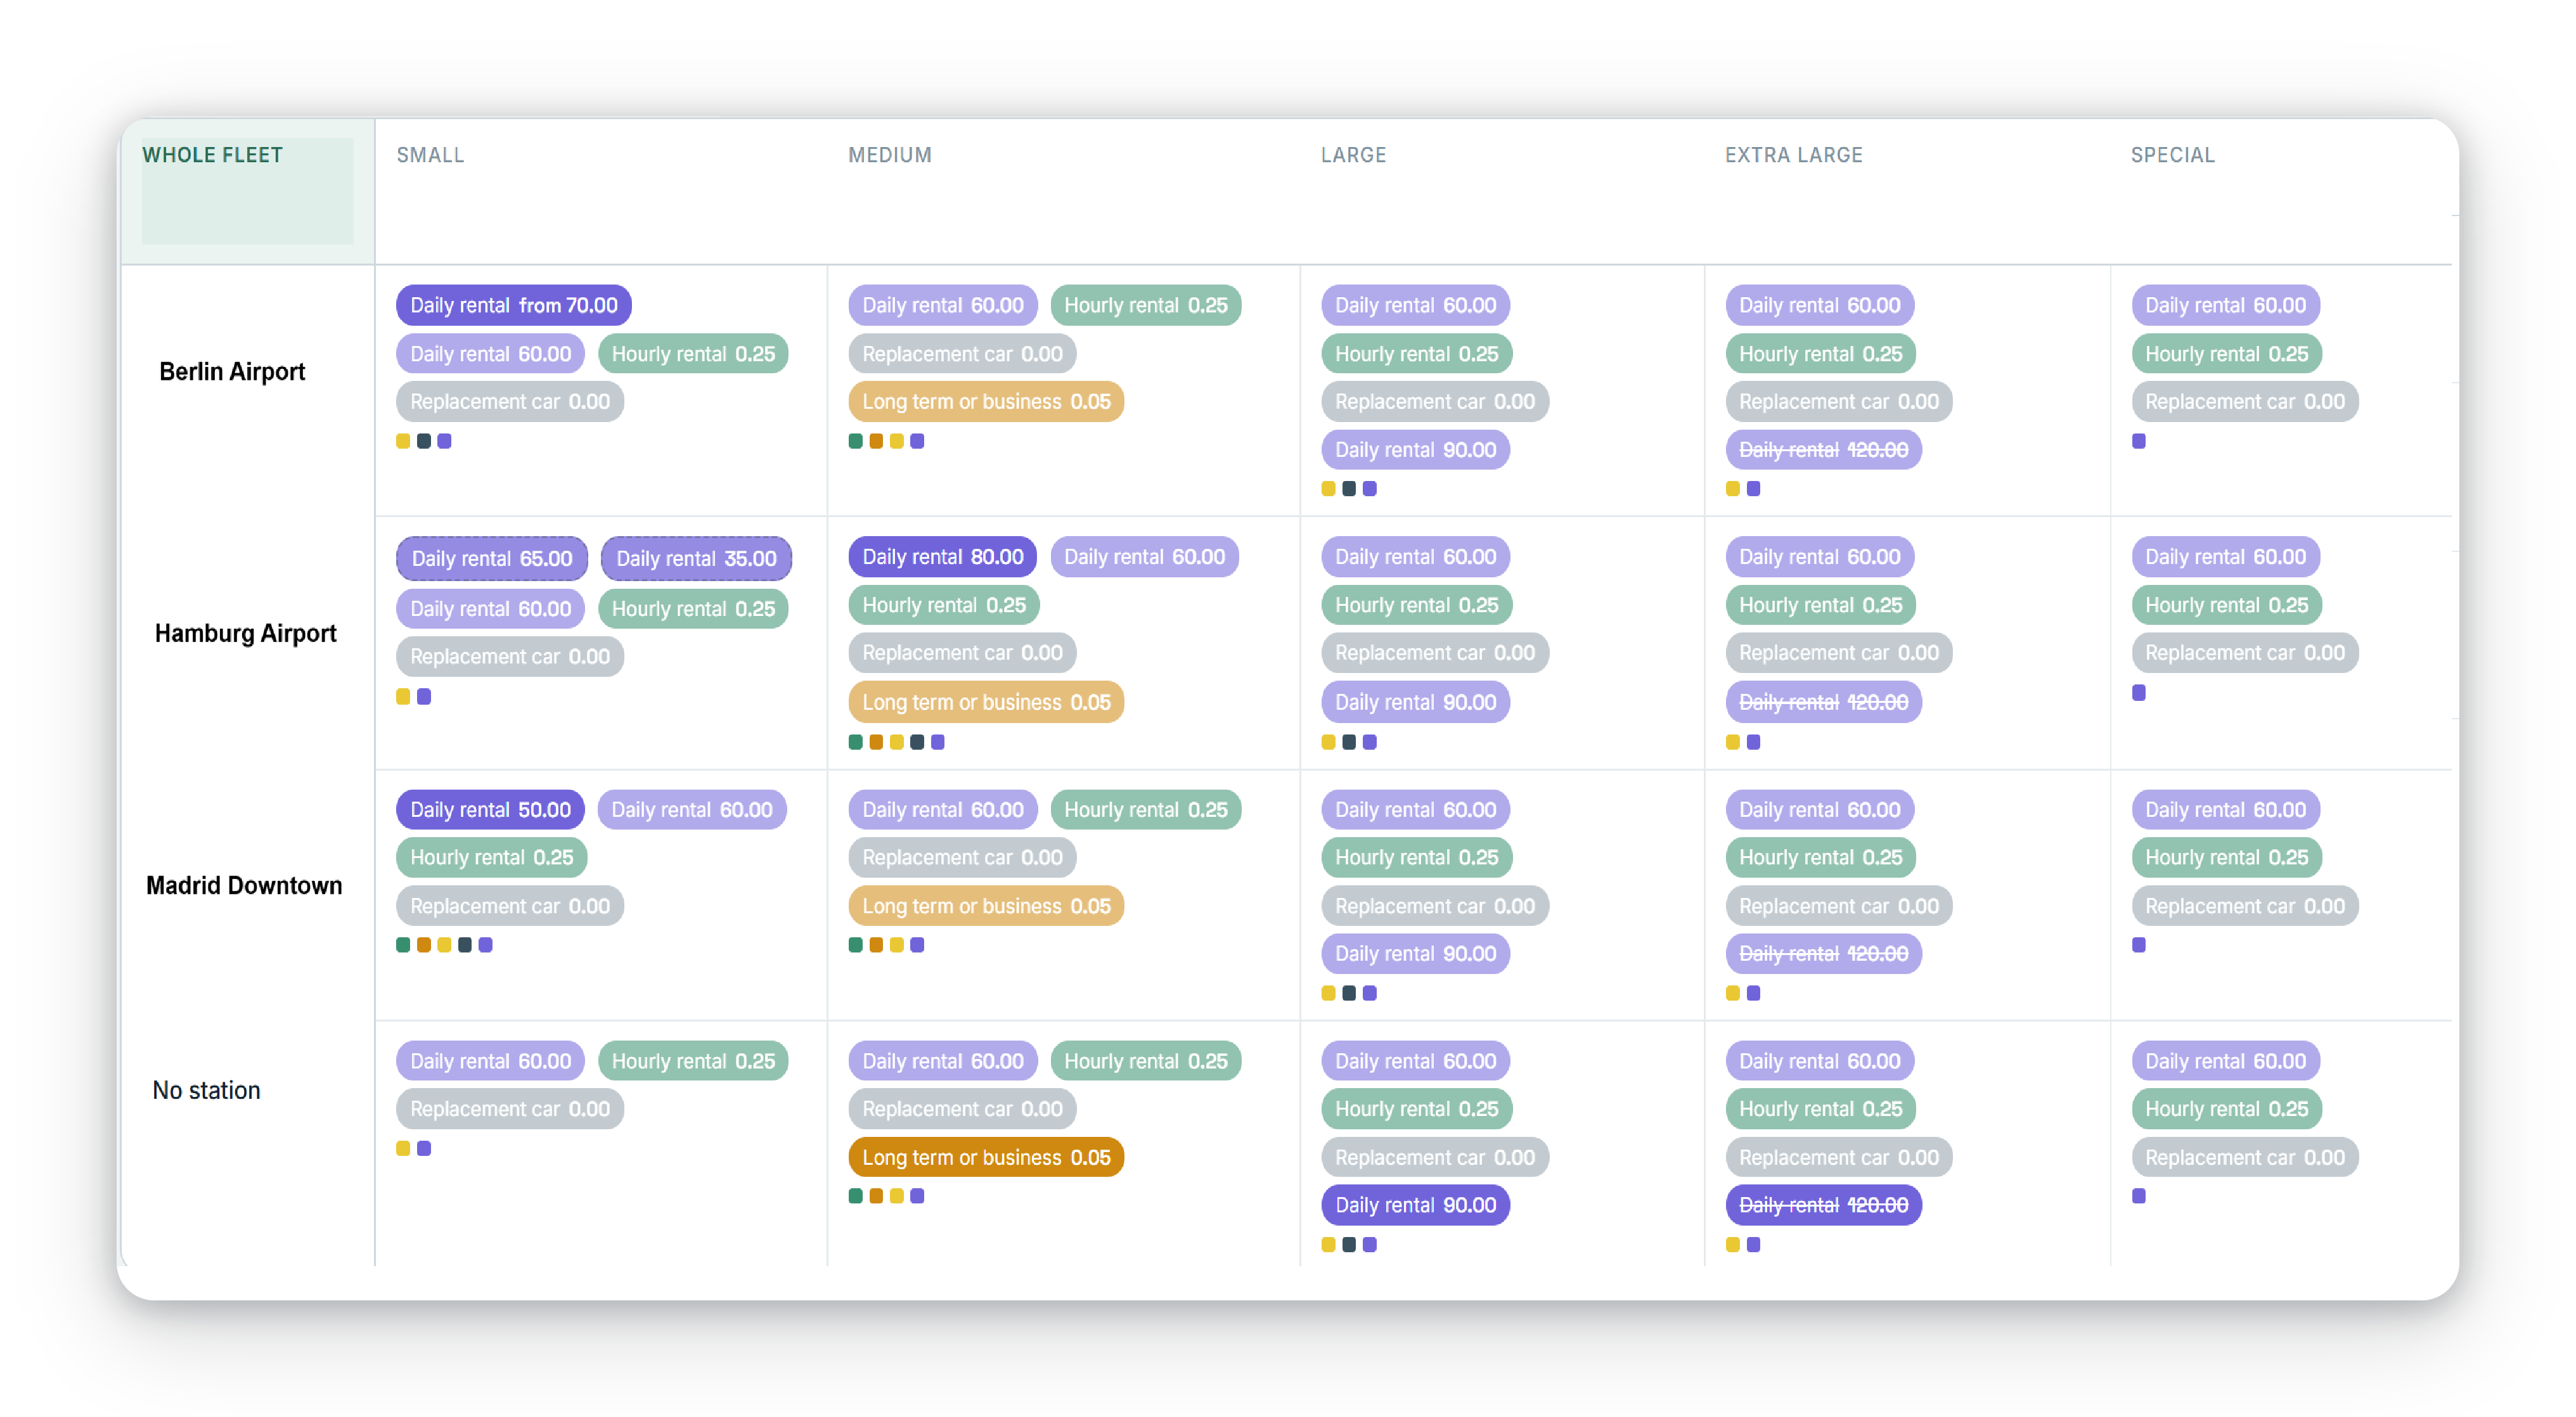Viewport: 2576px width, 1417px height.
Task: Click Berlin Airport station label
Action: tap(232, 371)
